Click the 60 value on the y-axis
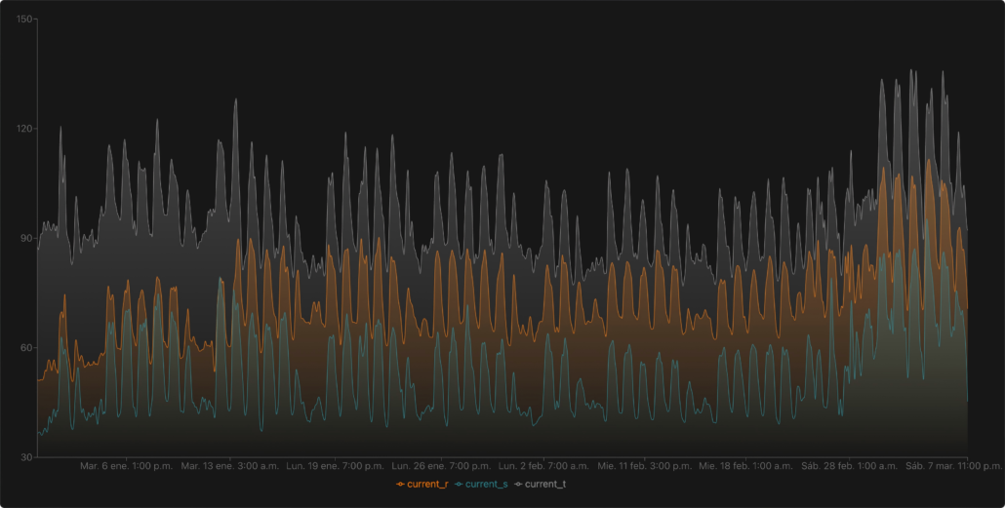 27,347
